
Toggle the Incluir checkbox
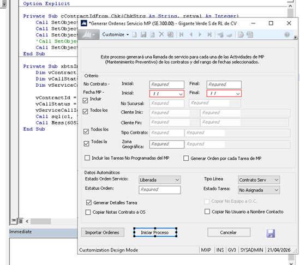click(x=85, y=100)
